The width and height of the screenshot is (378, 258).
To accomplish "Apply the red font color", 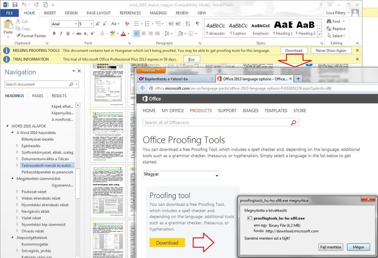I will pos(123,34).
